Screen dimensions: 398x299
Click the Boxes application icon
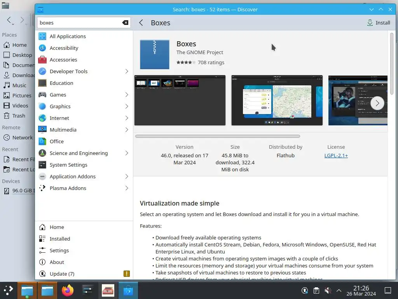pos(155,55)
